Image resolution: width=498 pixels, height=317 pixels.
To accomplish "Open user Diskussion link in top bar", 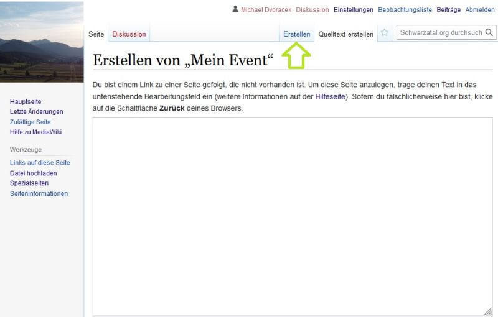I will [312, 10].
